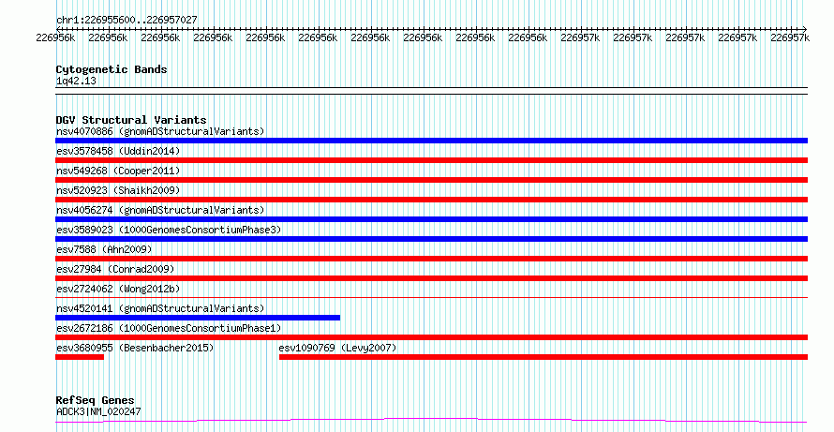The height and width of the screenshot is (432, 834).
Task: Click the short blue bar under nsv4520141
Action: [198, 318]
